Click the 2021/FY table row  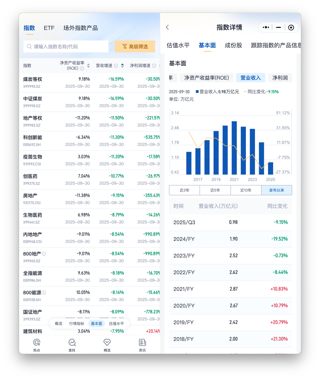231,289
